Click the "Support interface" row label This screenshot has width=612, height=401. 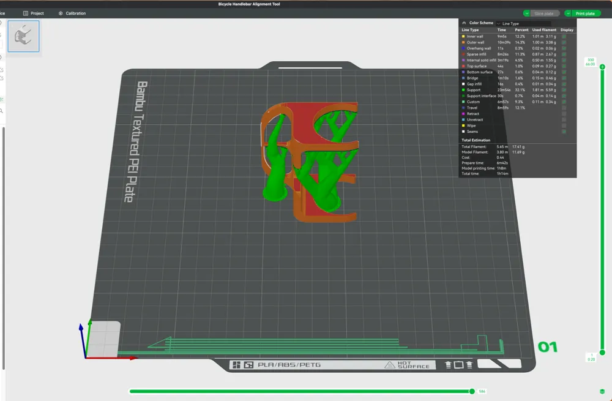pyautogui.click(x=481, y=96)
